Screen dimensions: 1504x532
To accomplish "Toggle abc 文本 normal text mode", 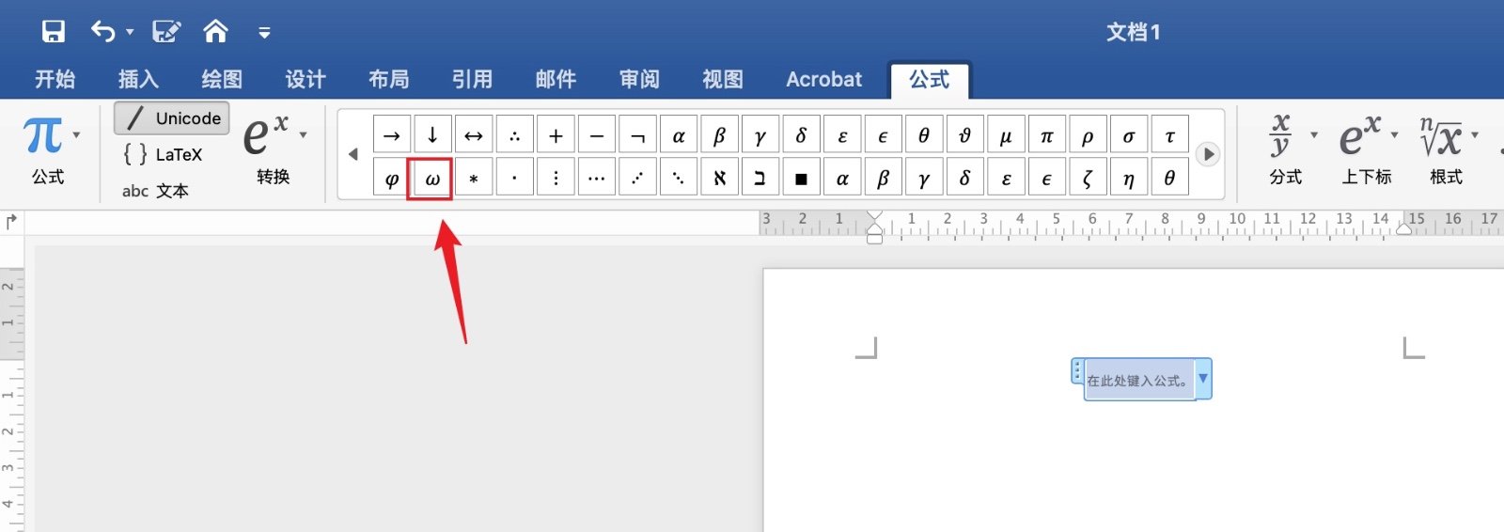I will (155, 191).
